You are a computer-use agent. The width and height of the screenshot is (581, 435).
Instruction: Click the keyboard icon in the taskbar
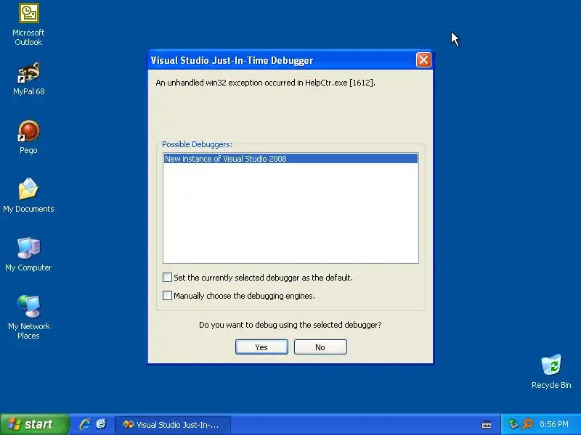coord(487,425)
